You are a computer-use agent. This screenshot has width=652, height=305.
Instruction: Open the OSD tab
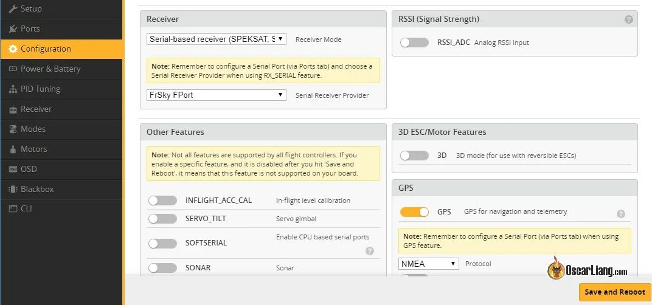29,169
